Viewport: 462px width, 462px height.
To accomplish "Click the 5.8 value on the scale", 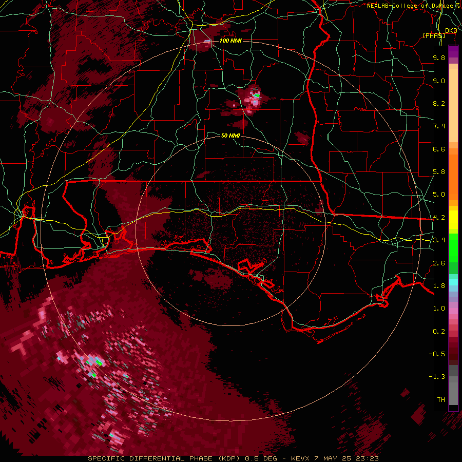I will (x=439, y=172).
